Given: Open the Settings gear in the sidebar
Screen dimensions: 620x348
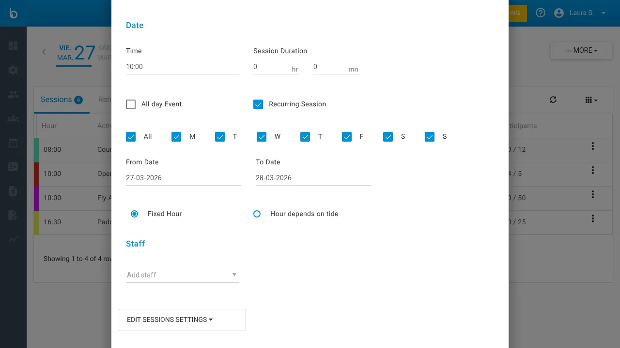Looking at the screenshot, I should coord(13,70).
